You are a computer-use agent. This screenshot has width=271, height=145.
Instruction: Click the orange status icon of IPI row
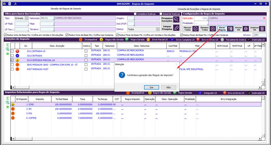coord(13,109)
